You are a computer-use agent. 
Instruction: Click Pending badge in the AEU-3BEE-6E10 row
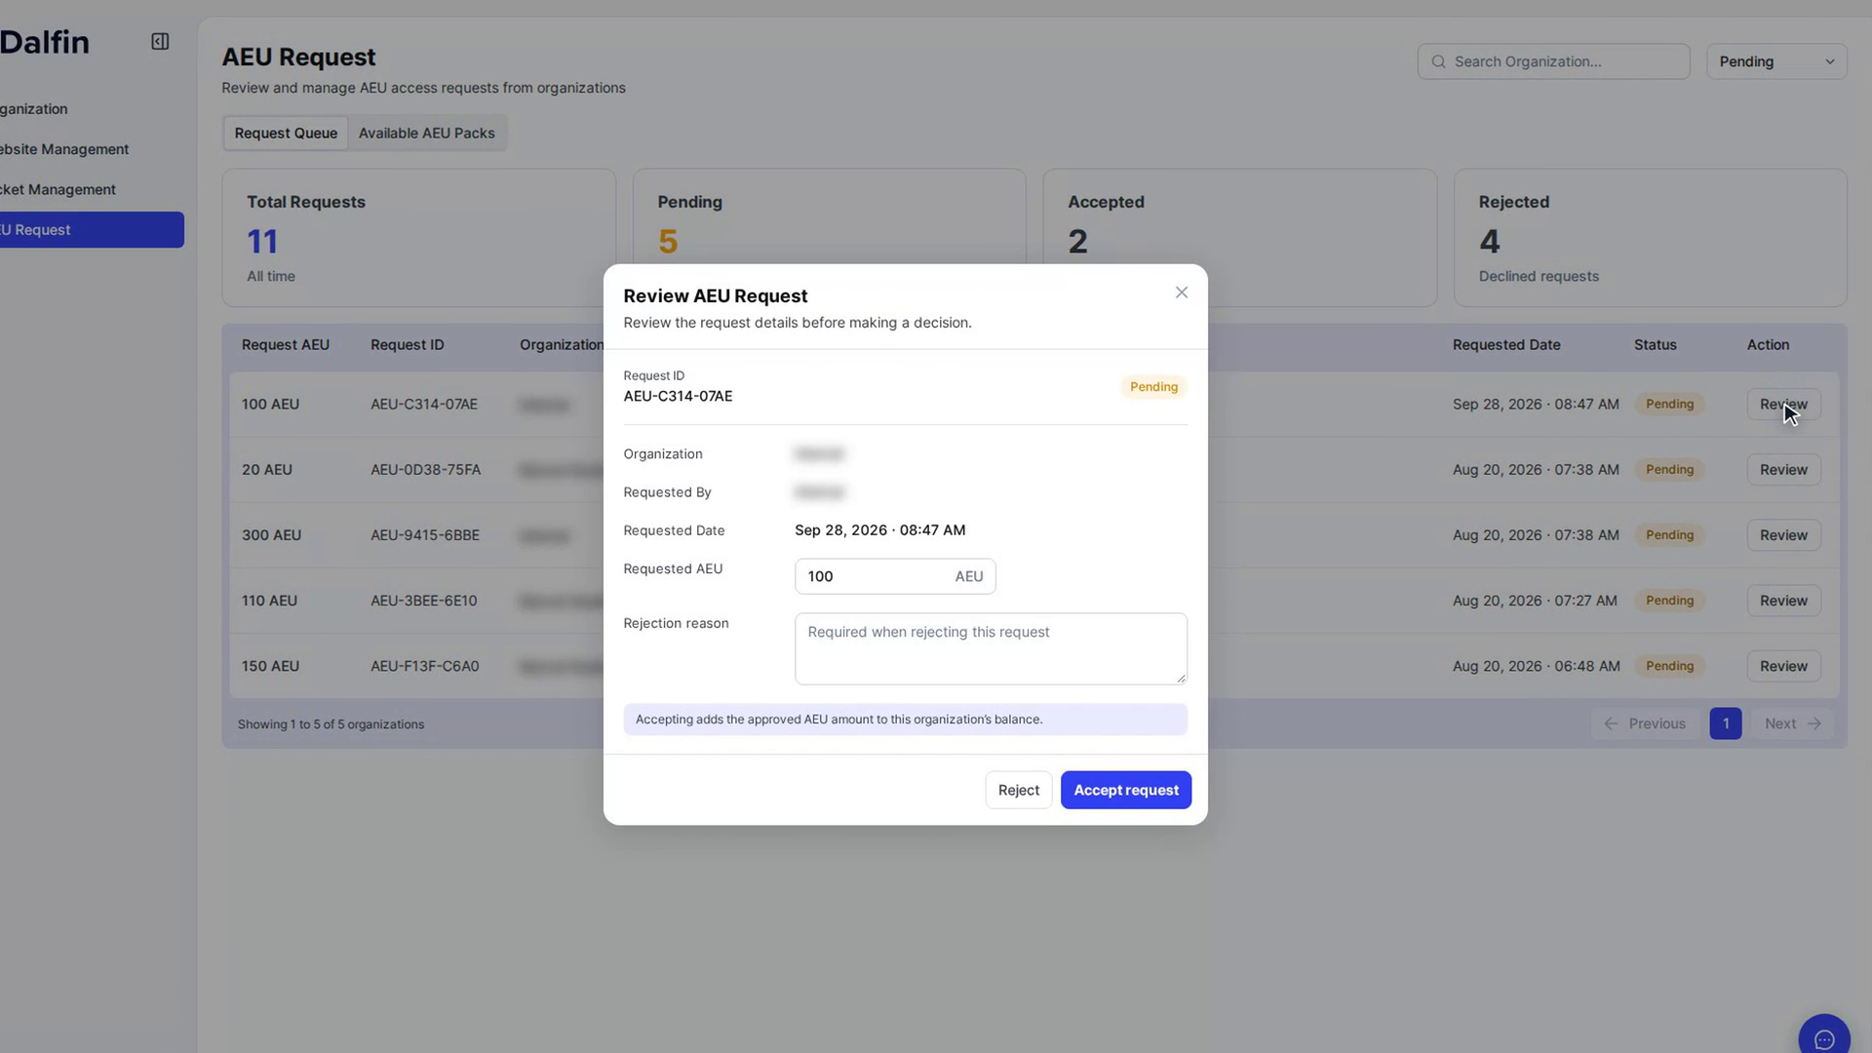click(x=1669, y=601)
